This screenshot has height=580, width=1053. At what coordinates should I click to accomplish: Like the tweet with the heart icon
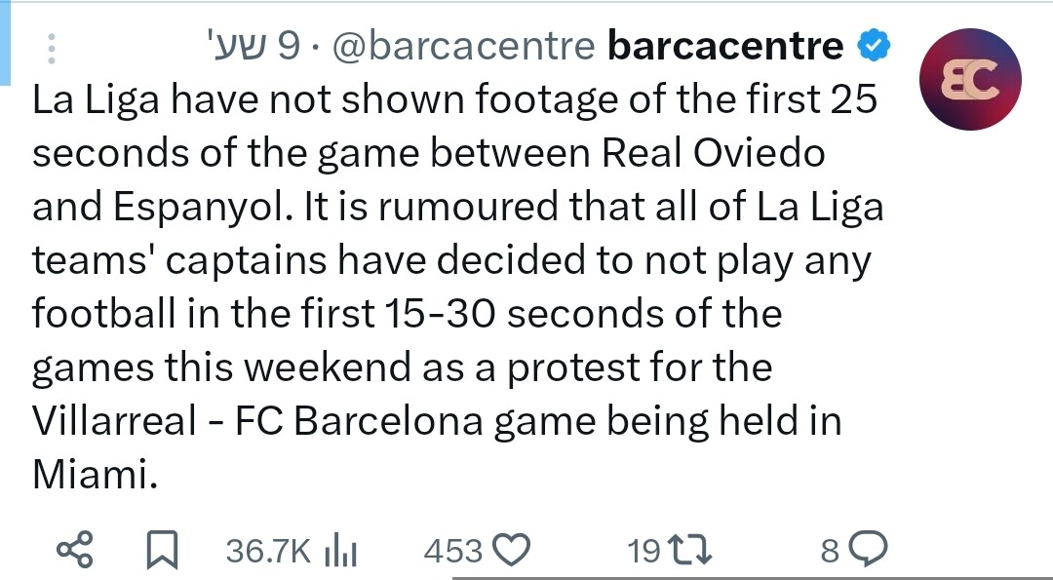point(512,552)
